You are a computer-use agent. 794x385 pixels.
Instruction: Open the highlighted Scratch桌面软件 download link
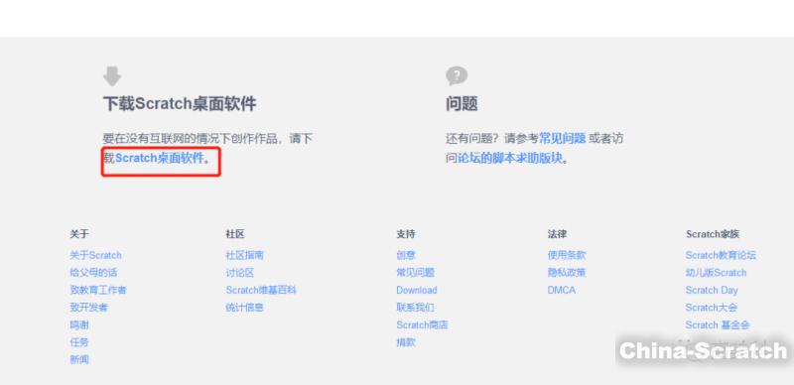pos(160,158)
